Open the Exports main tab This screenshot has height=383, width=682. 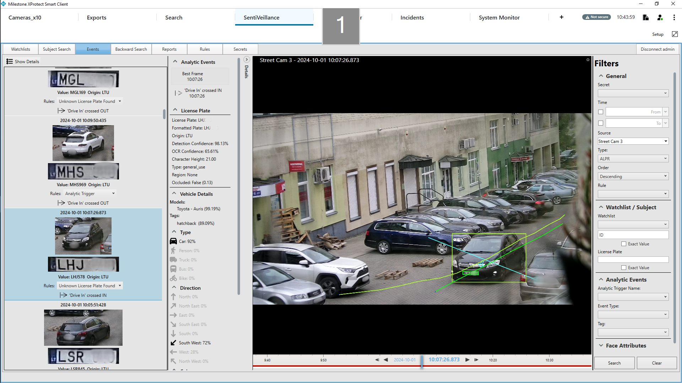(97, 17)
